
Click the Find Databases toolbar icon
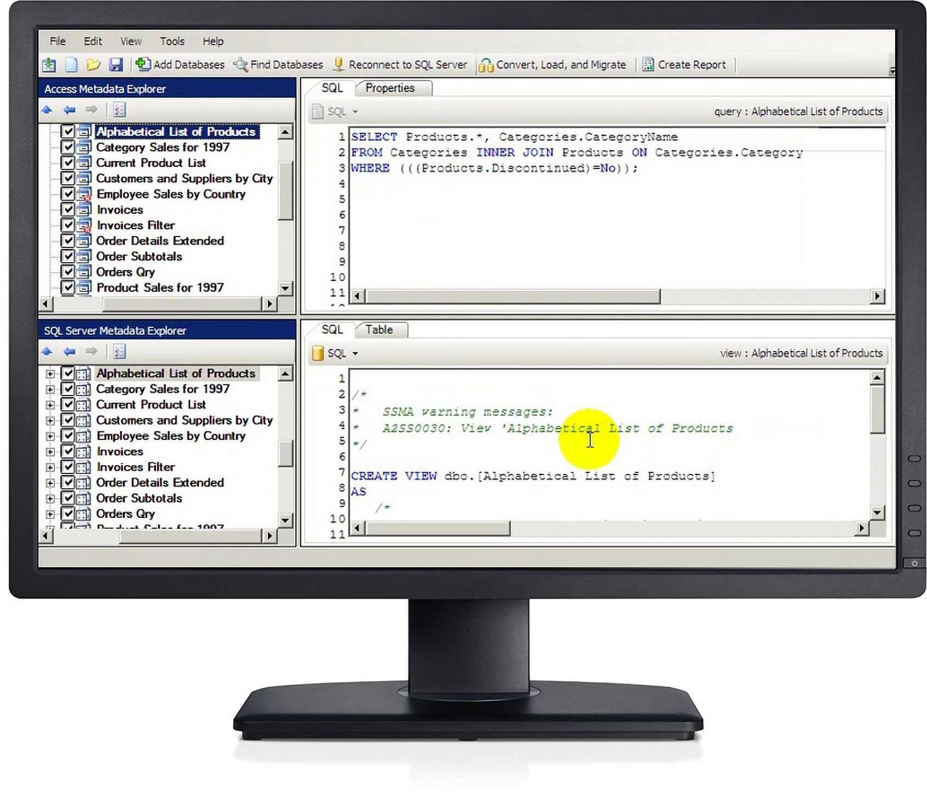240,64
